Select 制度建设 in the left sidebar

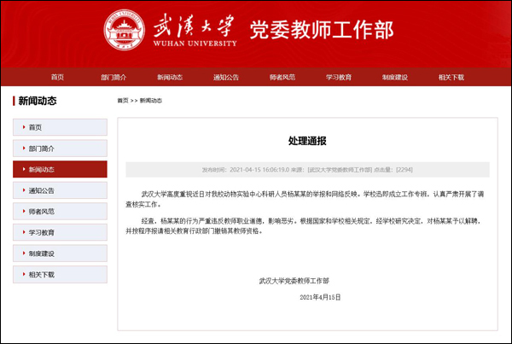[60, 254]
